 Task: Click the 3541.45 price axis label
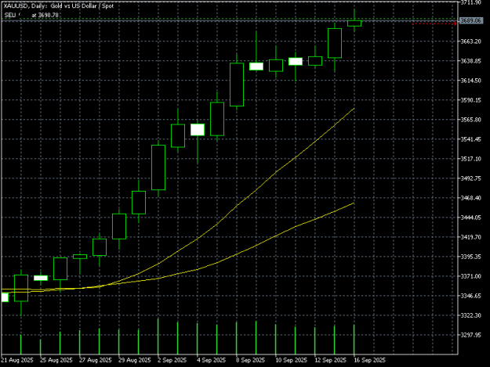[471, 139]
